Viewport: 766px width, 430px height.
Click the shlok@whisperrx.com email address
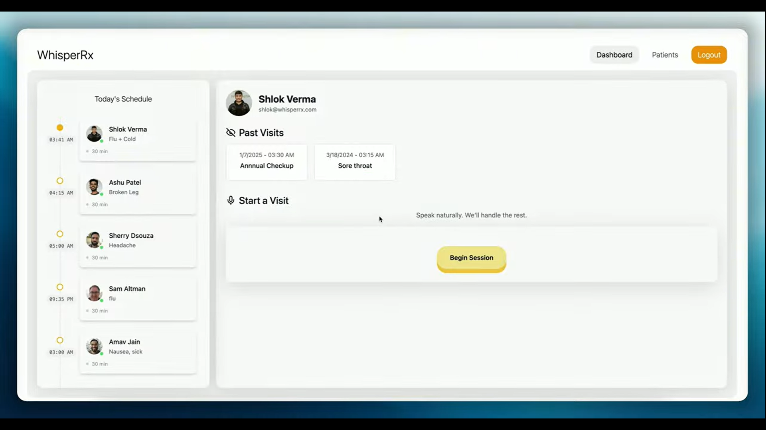pos(287,110)
